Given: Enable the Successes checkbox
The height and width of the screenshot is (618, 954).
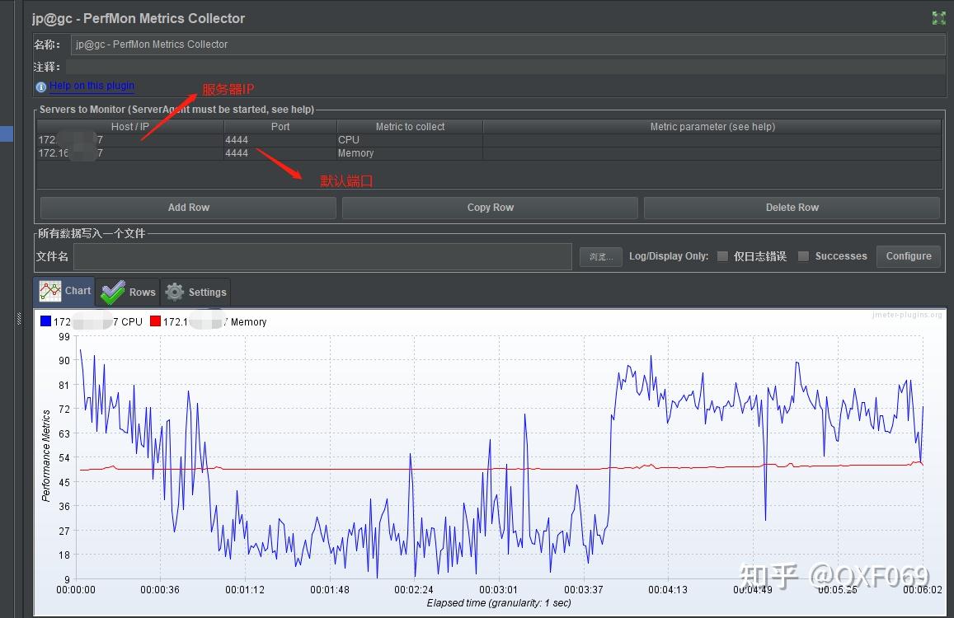Looking at the screenshot, I should [x=803, y=256].
